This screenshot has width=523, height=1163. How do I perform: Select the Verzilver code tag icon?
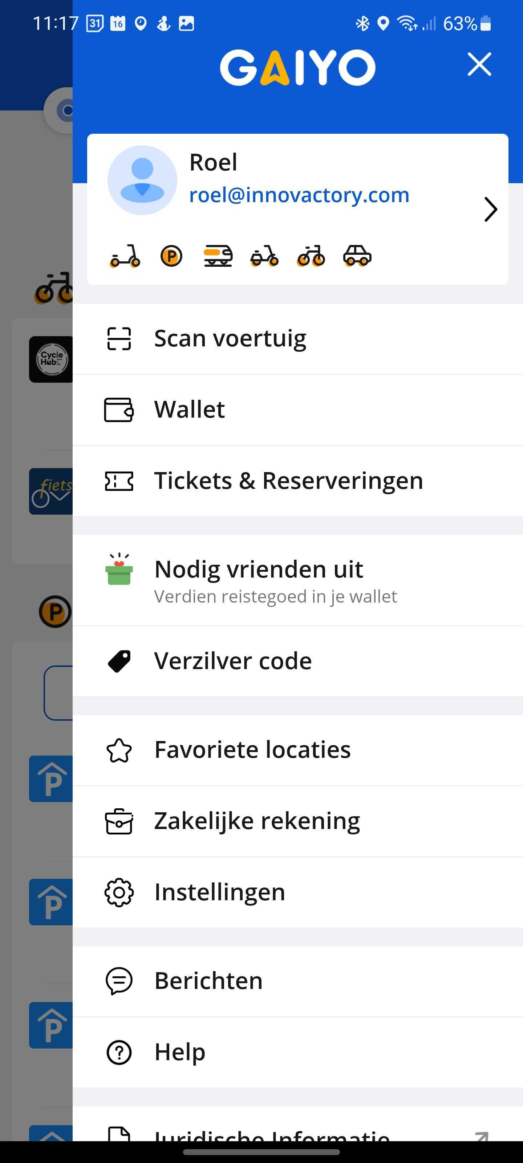coord(119,661)
